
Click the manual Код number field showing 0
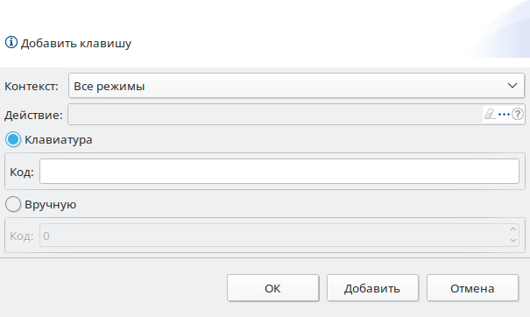tap(274, 236)
